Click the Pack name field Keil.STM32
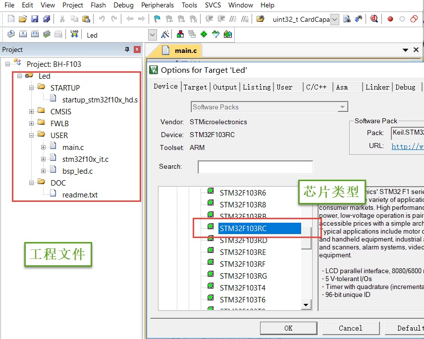424x339 pixels. pos(408,133)
